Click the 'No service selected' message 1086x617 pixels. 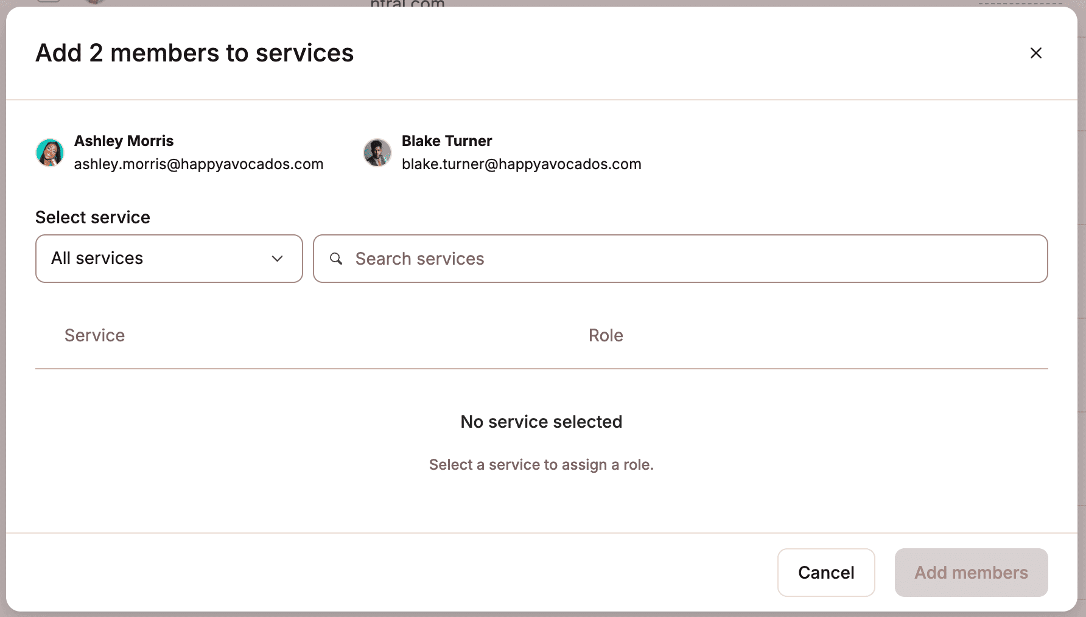pyautogui.click(x=541, y=422)
